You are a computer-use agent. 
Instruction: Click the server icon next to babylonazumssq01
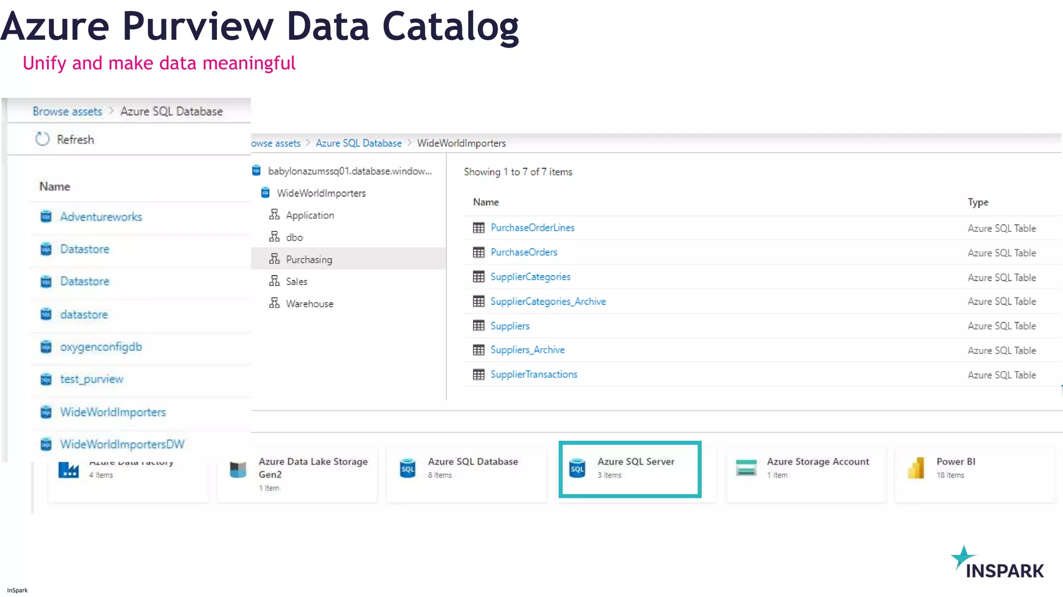click(256, 170)
